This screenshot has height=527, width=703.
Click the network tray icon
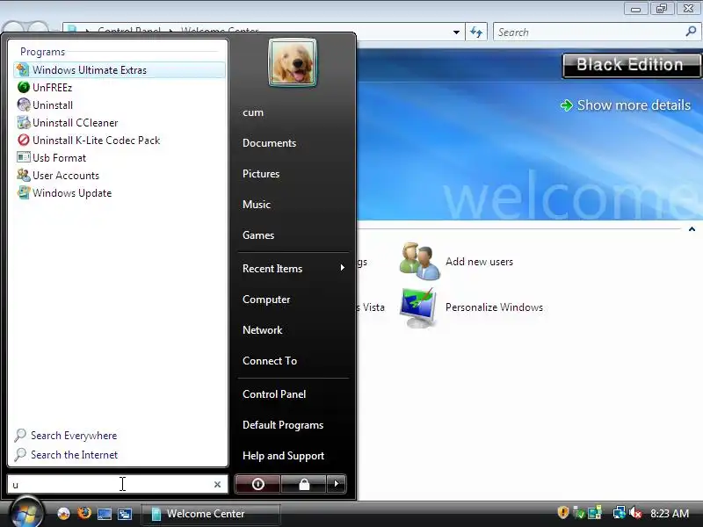(619, 512)
